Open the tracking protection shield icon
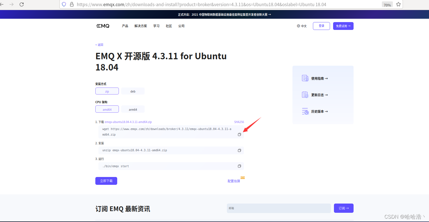 coord(64,4)
